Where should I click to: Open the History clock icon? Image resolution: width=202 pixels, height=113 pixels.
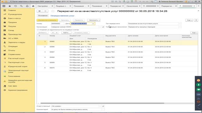click(x=15, y=6)
